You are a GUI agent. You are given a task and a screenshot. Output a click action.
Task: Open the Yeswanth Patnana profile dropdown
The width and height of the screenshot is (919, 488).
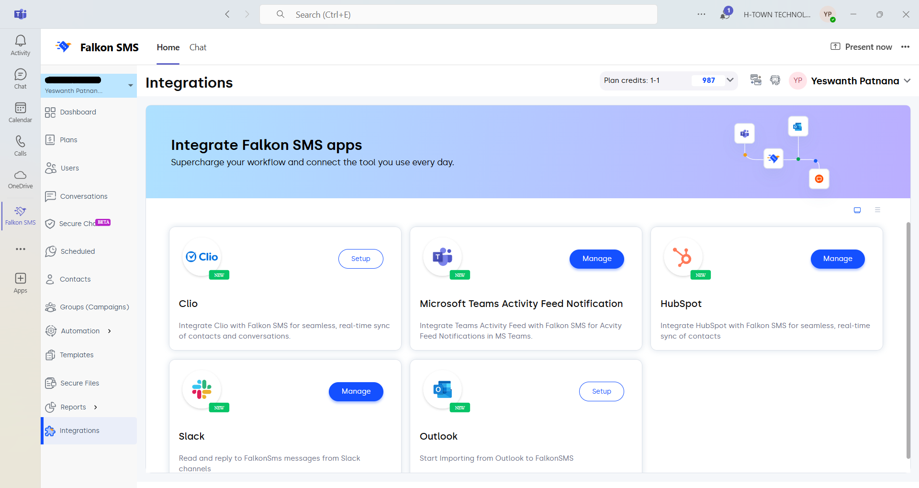[x=907, y=81]
